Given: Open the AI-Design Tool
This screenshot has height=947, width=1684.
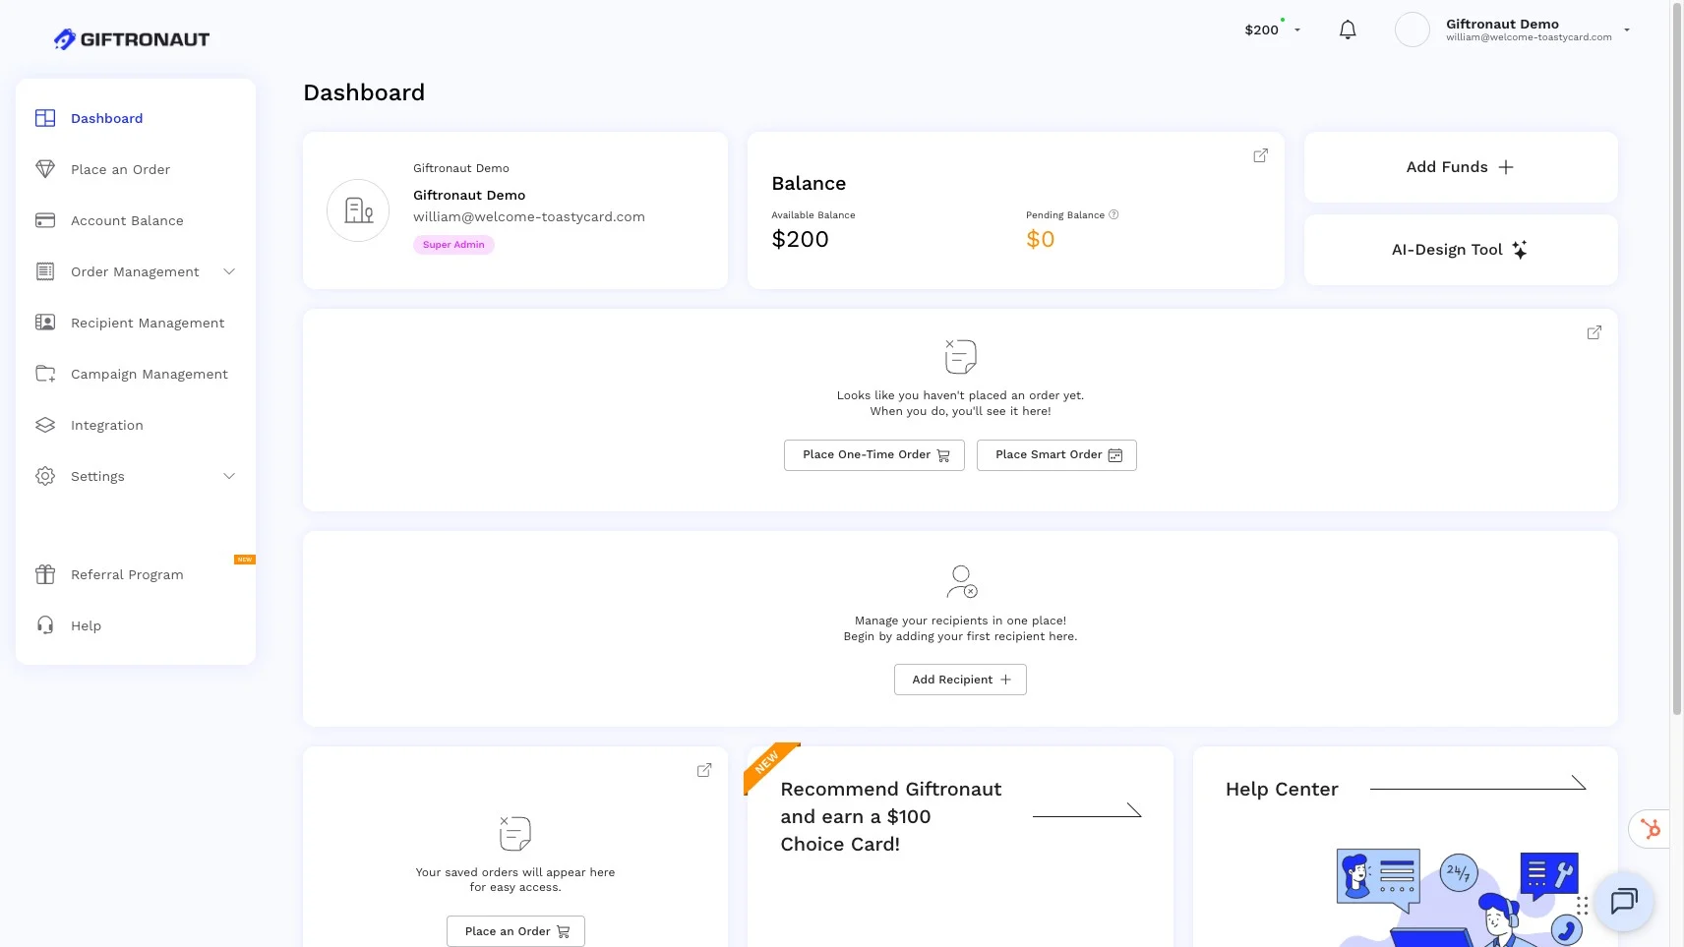Looking at the screenshot, I should [1461, 250].
